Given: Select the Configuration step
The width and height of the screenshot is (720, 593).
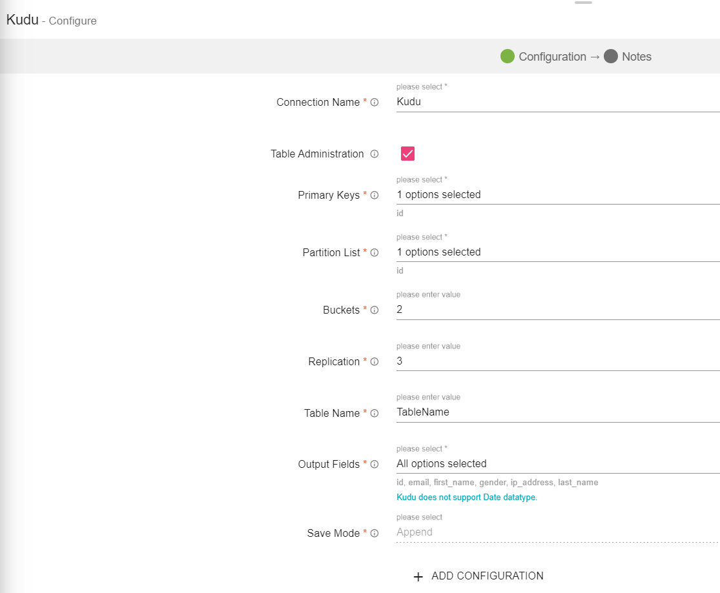Looking at the screenshot, I should [x=544, y=57].
